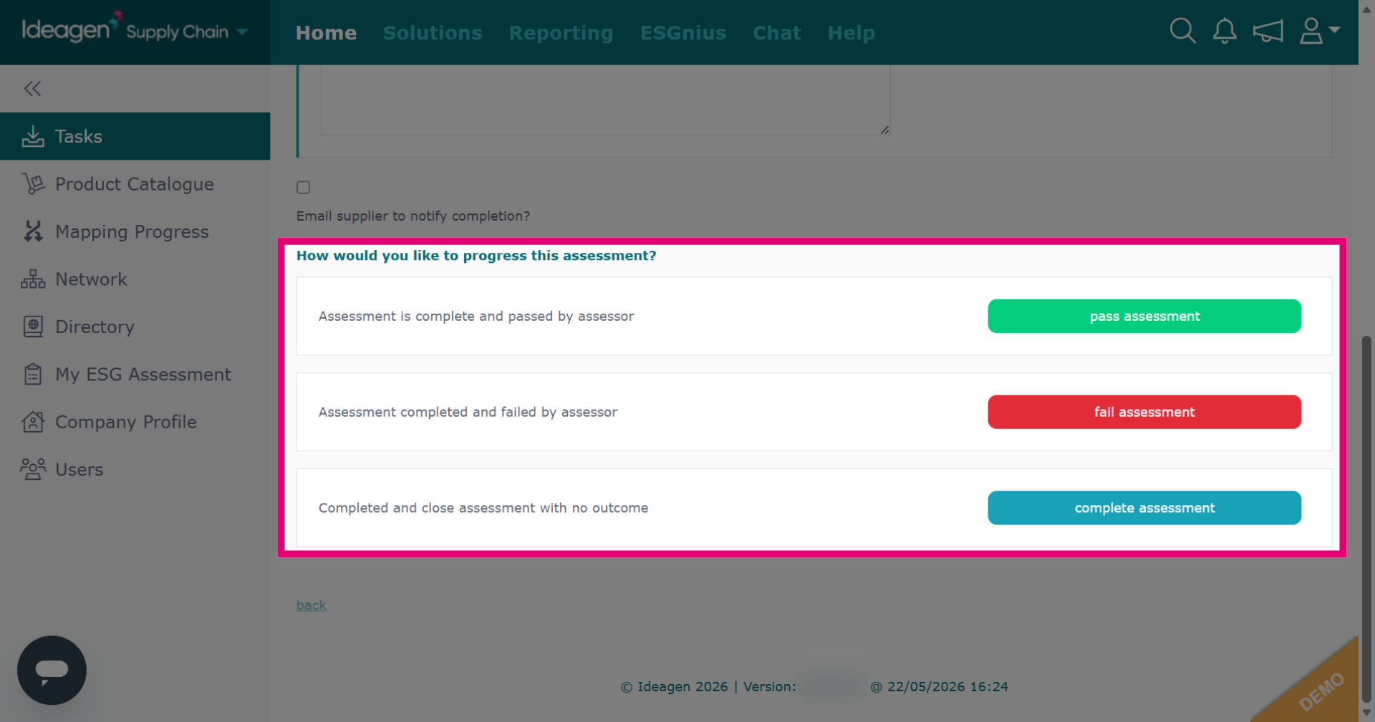Open the Solutions menu
Screen dimensions: 1375x722
tap(433, 33)
